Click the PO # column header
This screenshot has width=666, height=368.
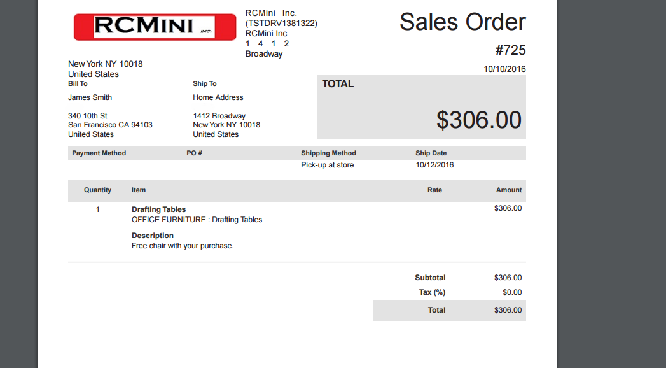point(194,153)
